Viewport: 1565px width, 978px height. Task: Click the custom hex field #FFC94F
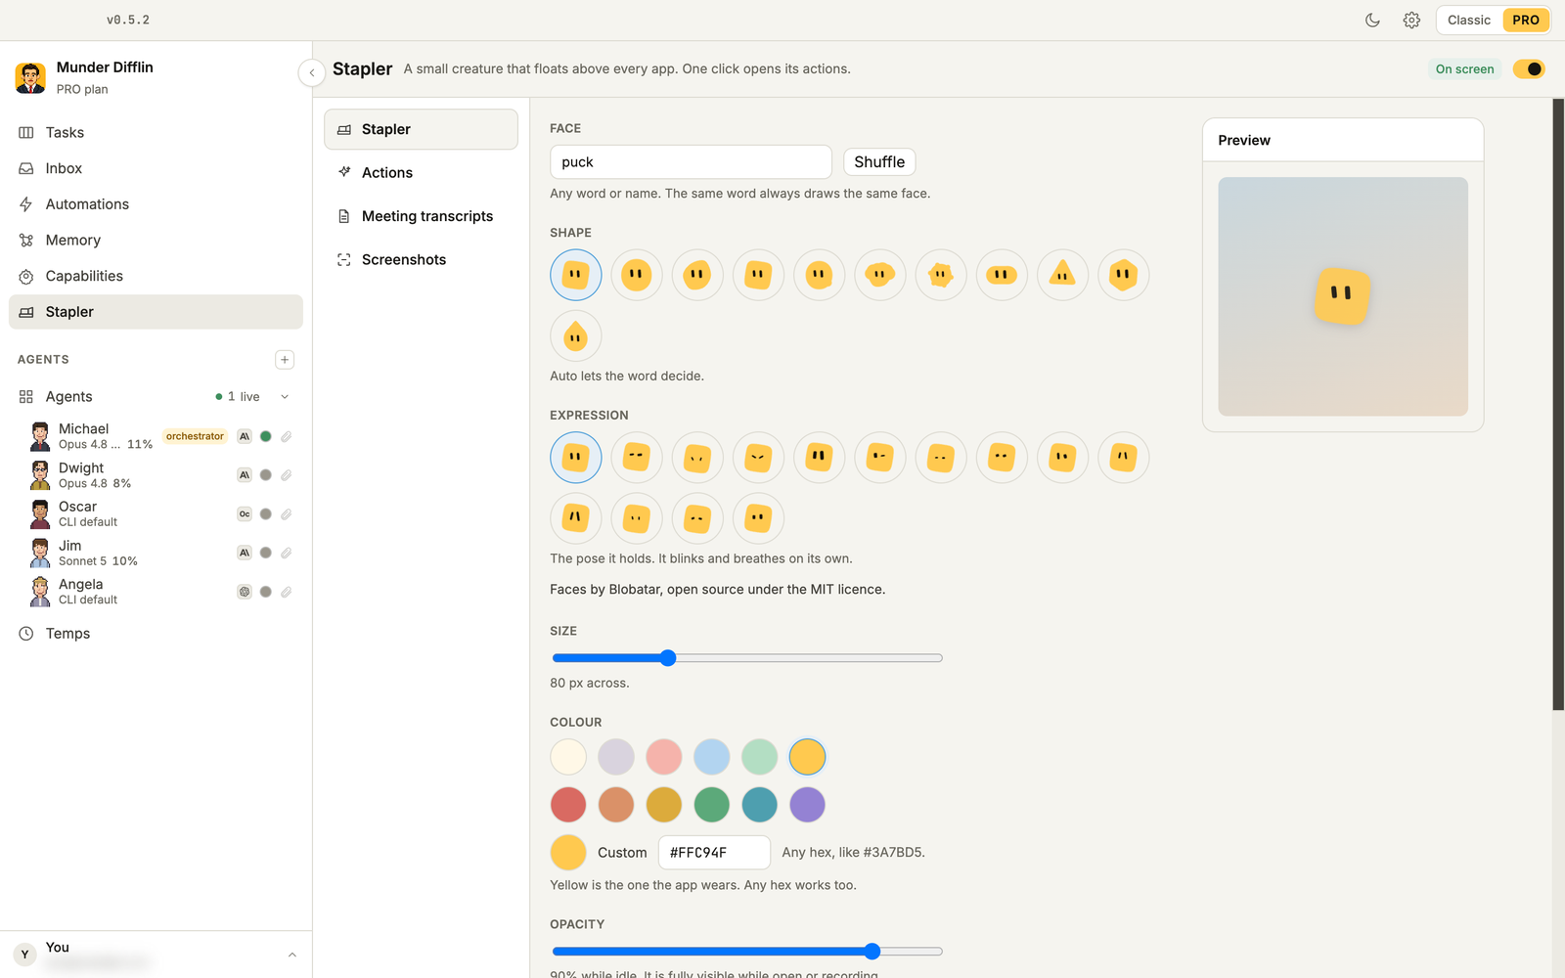click(714, 853)
